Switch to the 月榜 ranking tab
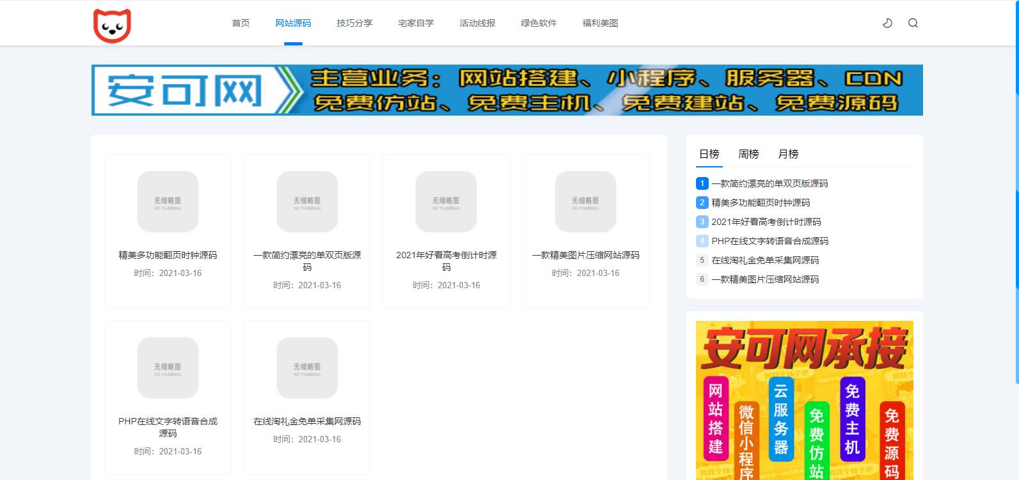The height and width of the screenshot is (480, 1019). (788, 154)
